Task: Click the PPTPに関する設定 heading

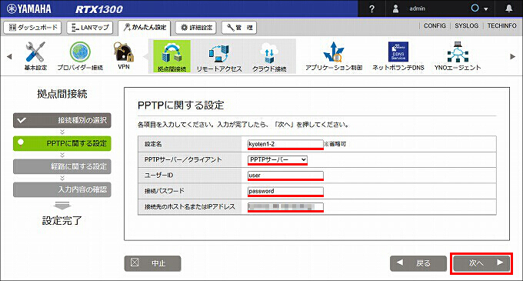Action: tap(181, 105)
